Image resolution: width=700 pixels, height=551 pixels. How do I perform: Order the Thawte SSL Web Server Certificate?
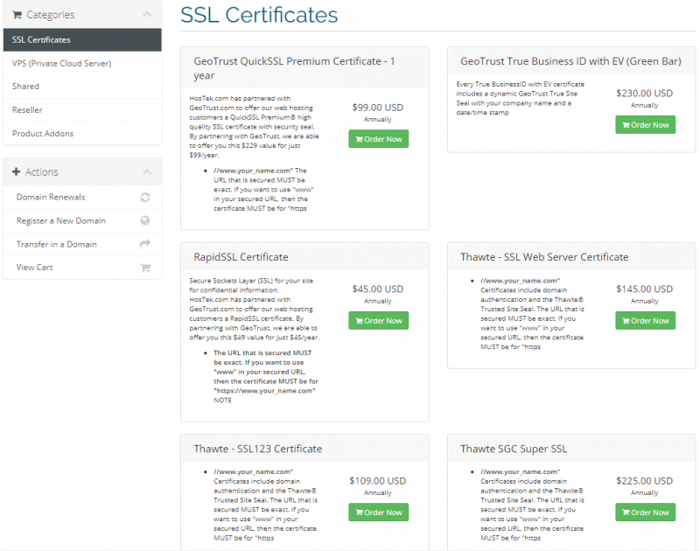coord(645,321)
